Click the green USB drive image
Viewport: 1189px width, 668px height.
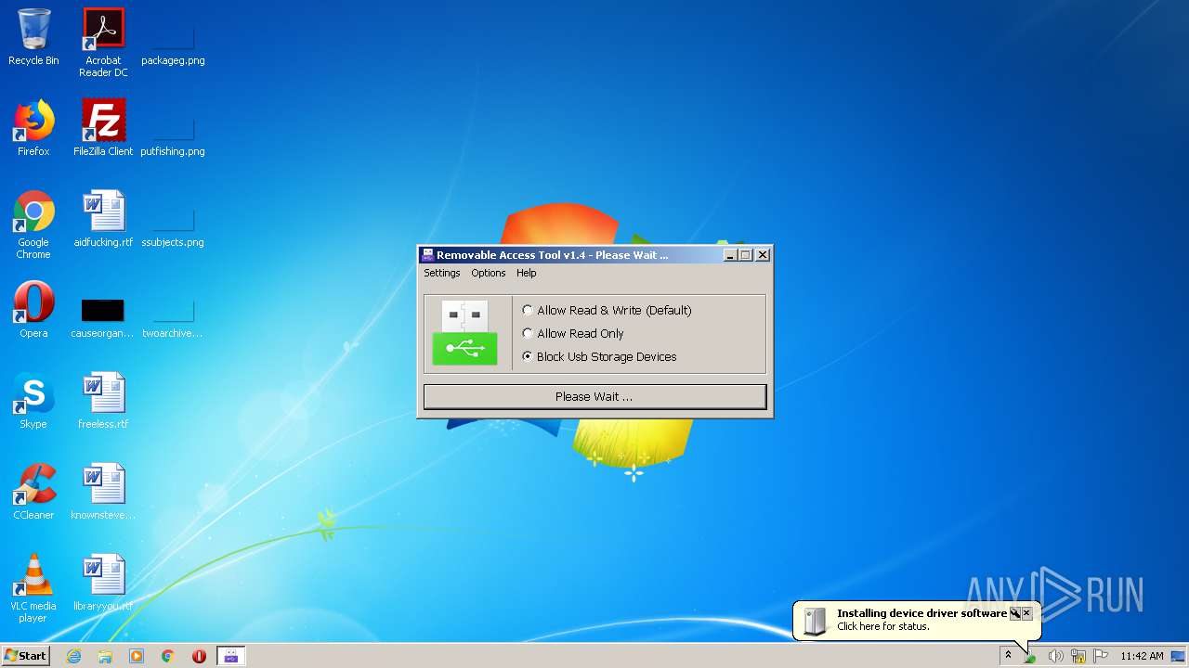tap(464, 333)
